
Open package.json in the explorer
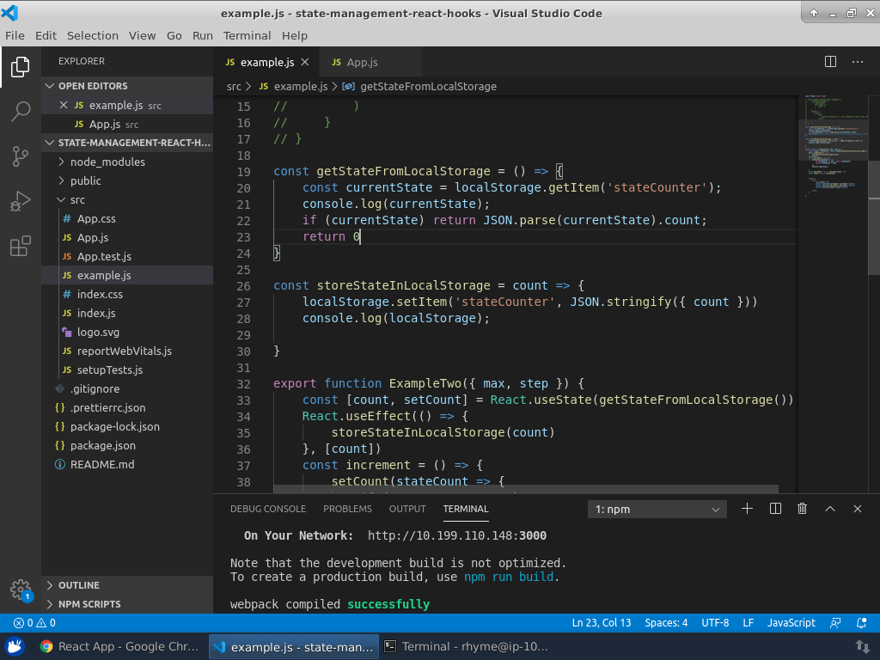(102, 445)
